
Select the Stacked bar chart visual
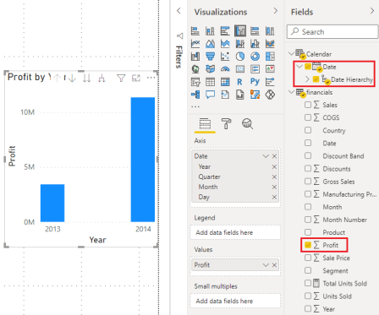[x=195, y=30]
